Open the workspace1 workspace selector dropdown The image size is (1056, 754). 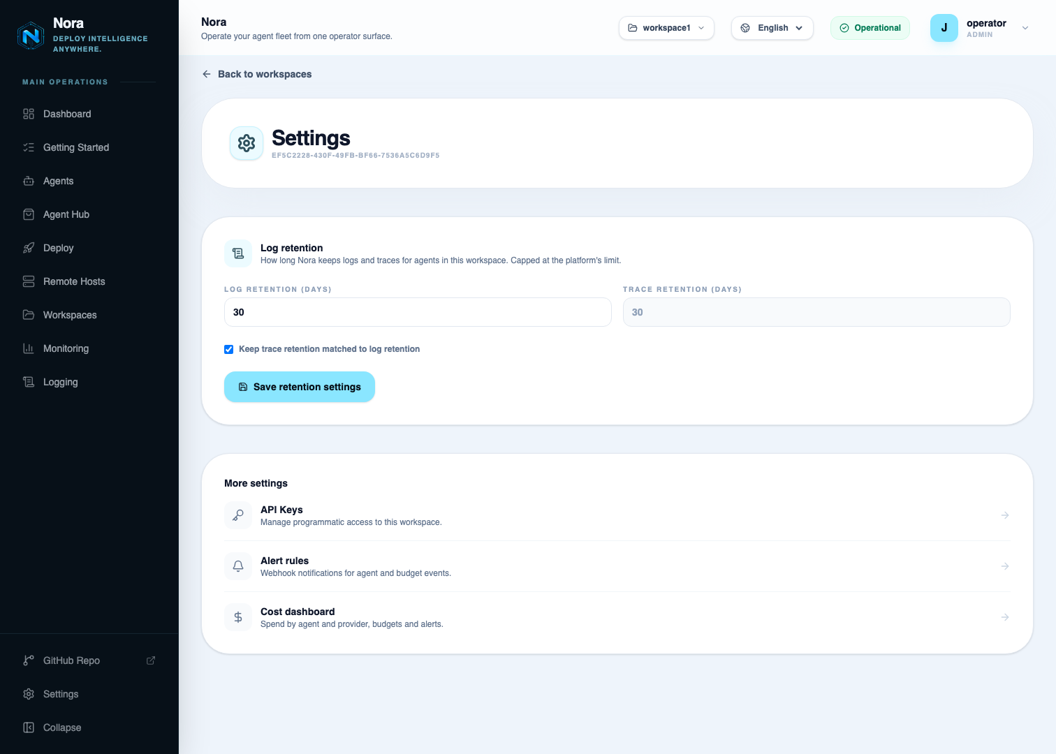click(x=666, y=28)
